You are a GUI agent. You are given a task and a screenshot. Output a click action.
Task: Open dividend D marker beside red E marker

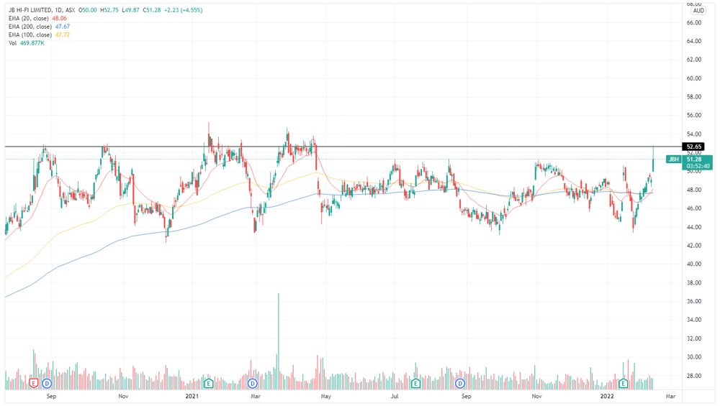coord(46,383)
